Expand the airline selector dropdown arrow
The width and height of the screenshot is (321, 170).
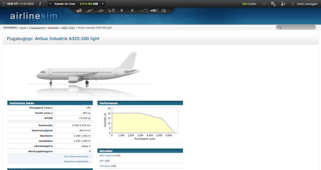(50, 4)
